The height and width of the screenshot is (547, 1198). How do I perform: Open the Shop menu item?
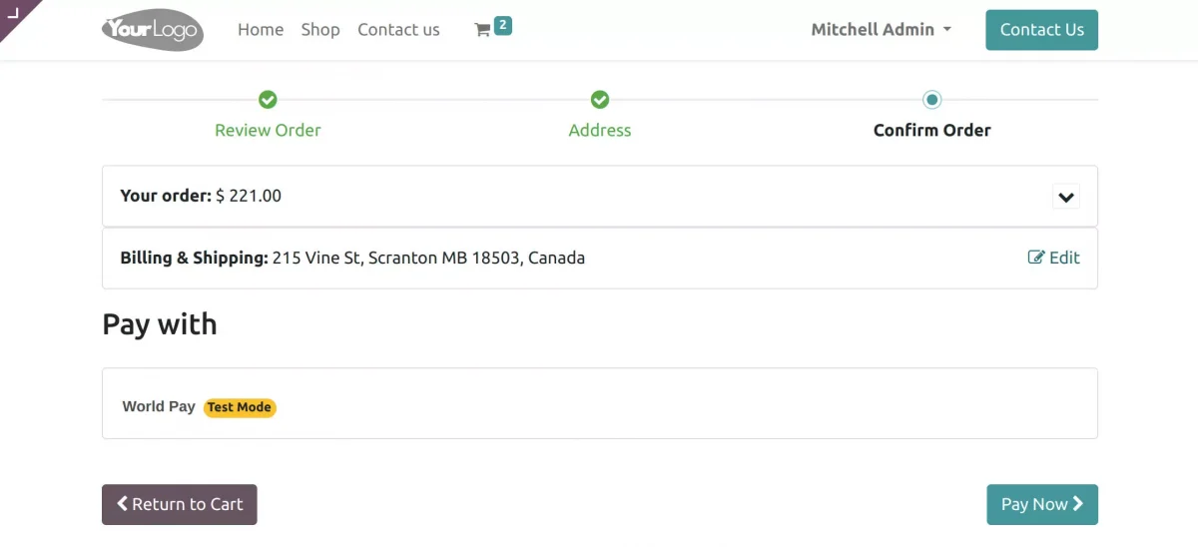tap(320, 30)
